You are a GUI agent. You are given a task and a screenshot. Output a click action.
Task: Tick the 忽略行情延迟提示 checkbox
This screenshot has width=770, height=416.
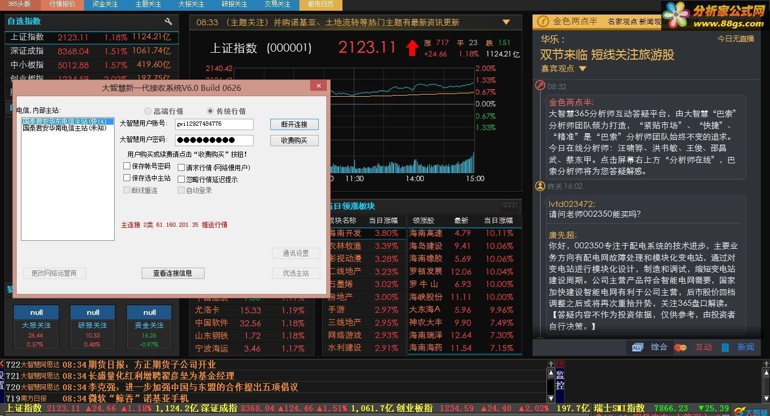point(181,180)
